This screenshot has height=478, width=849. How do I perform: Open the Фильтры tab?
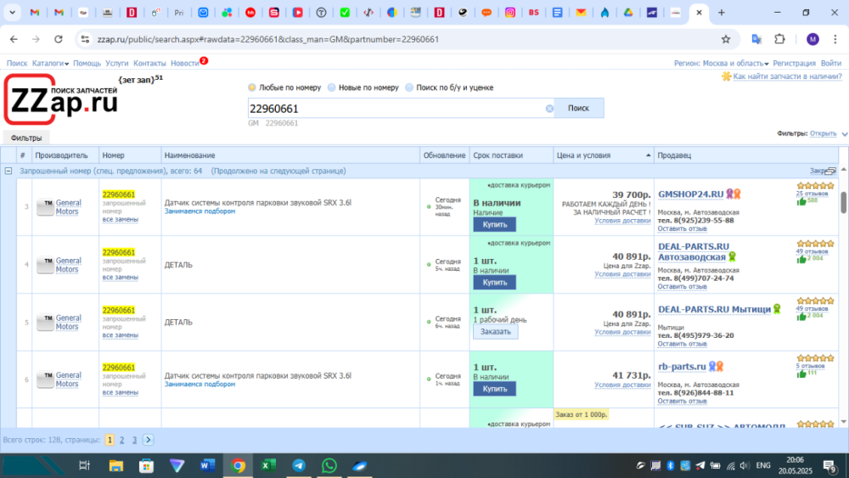(25, 138)
